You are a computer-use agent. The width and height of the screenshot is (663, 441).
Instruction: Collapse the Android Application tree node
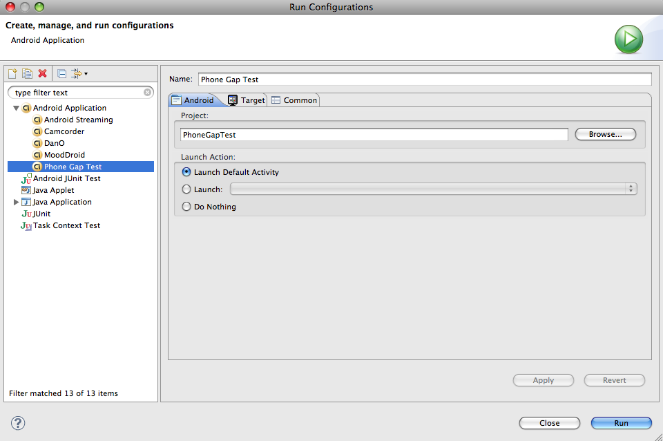(16, 108)
